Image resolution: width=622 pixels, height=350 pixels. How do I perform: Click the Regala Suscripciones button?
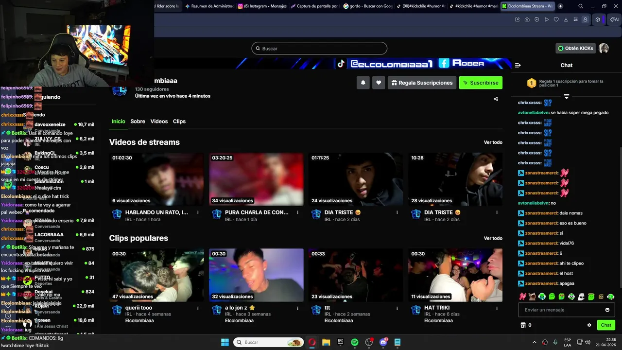pyautogui.click(x=422, y=83)
